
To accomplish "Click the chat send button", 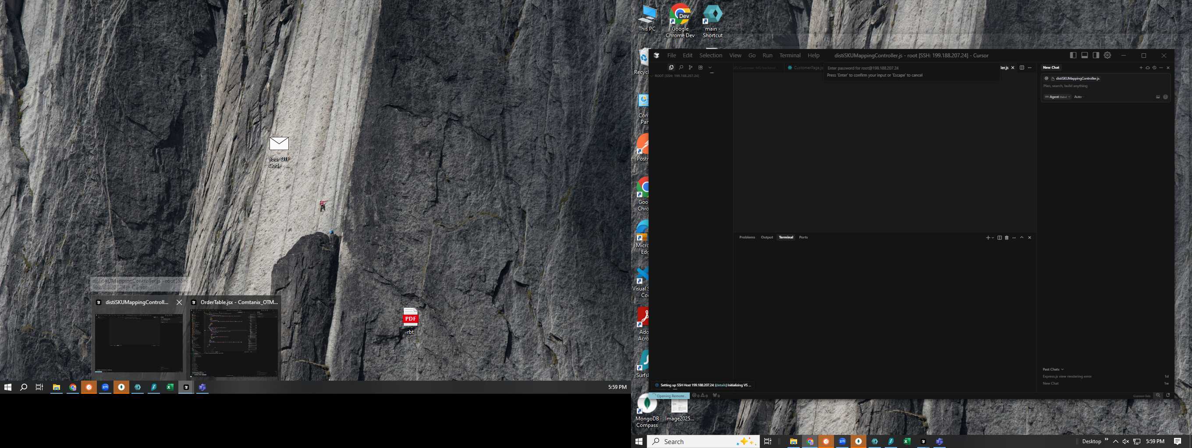I will [1166, 97].
